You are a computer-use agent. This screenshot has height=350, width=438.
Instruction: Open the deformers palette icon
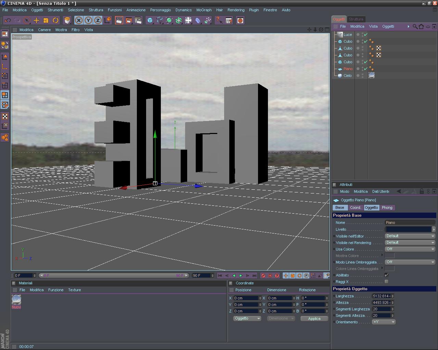click(198, 21)
